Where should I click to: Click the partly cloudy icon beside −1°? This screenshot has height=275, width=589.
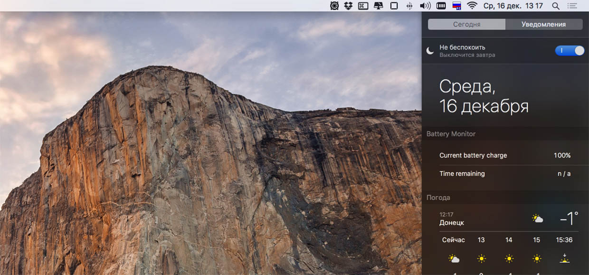[538, 219]
